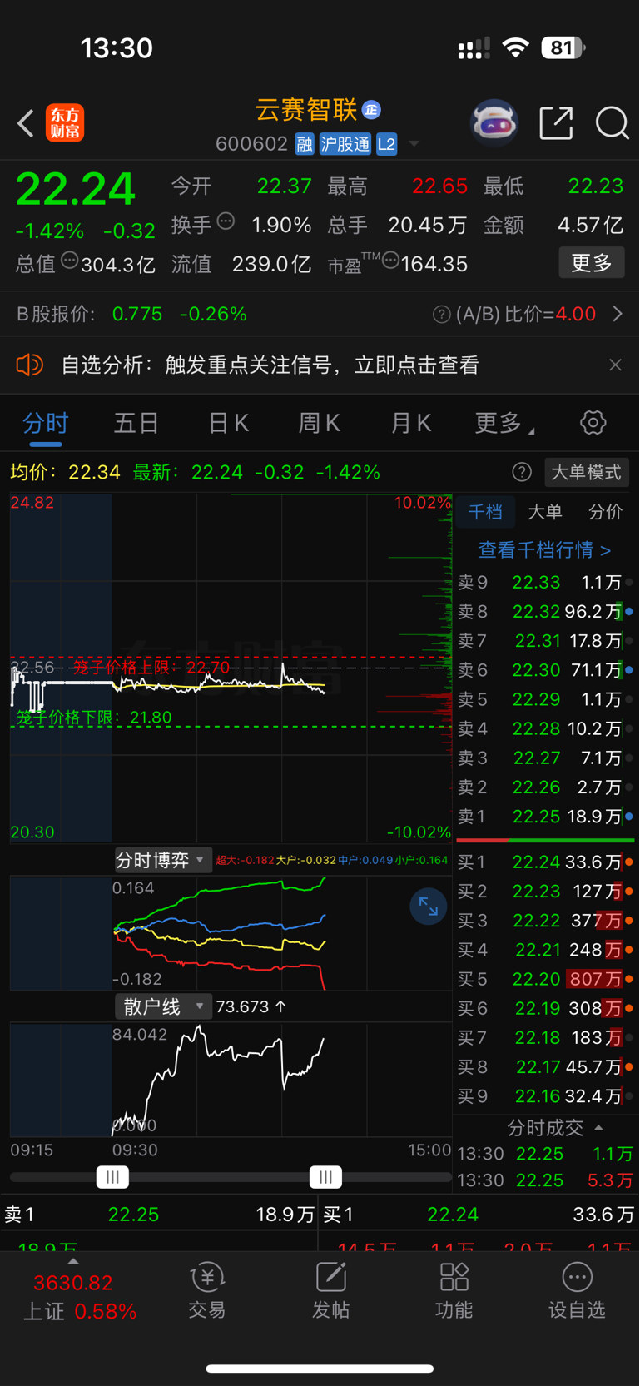Switch to the 五日 tab
This screenshot has width=640, height=1386.
(136, 423)
